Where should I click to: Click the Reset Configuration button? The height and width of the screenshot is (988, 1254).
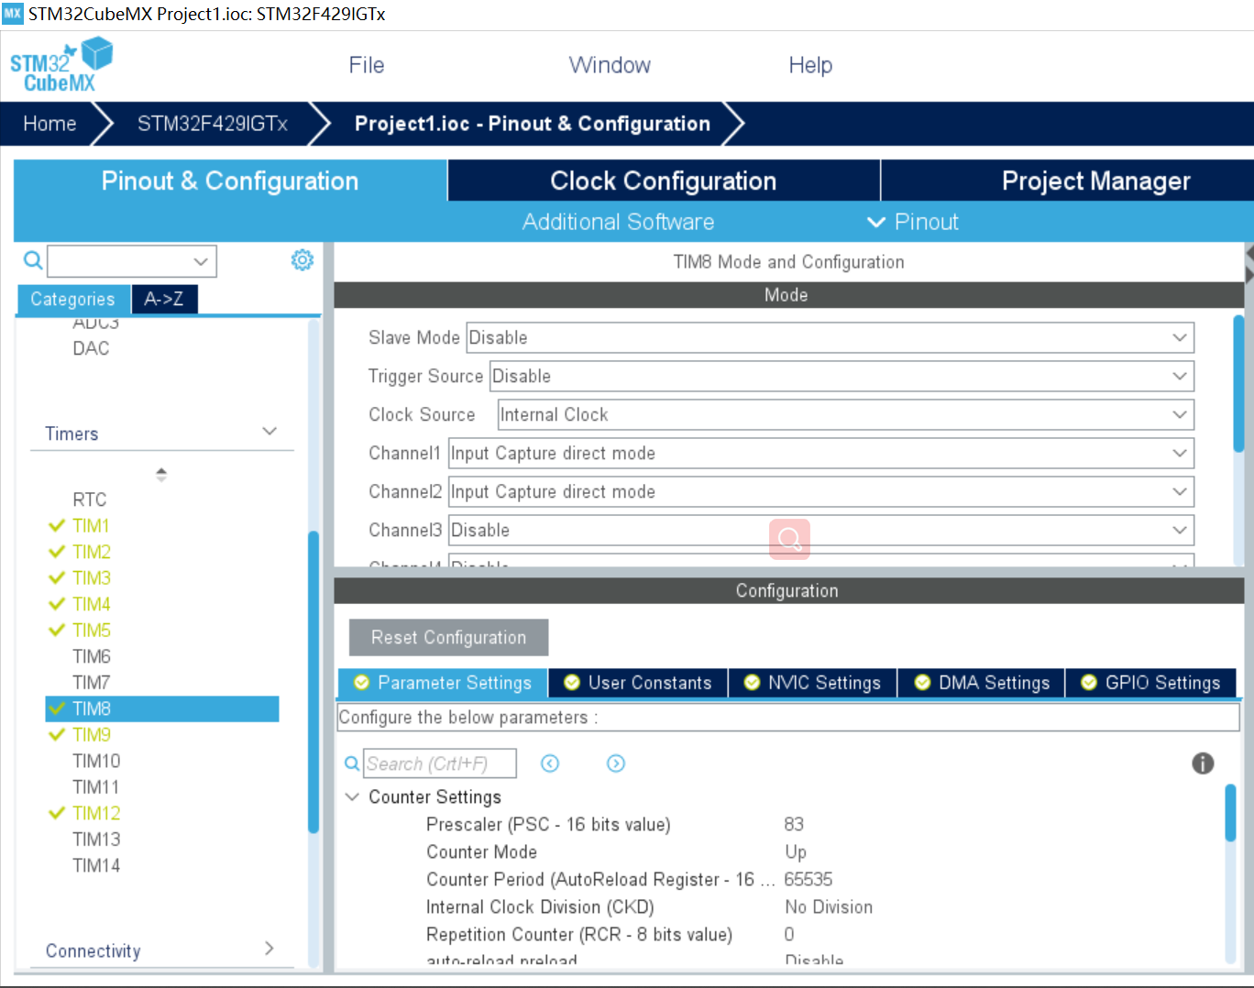[449, 637]
